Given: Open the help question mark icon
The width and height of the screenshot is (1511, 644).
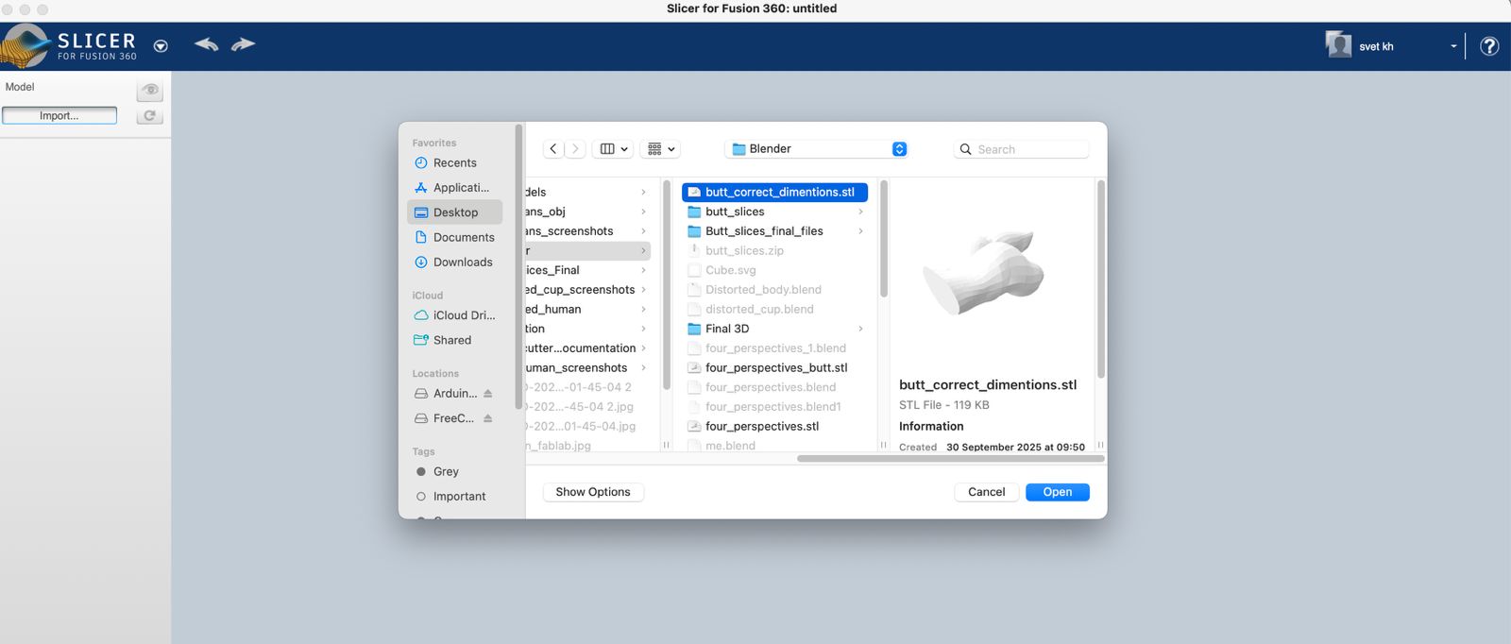Looking at the screenshot, I should [x=1489, y=46].
